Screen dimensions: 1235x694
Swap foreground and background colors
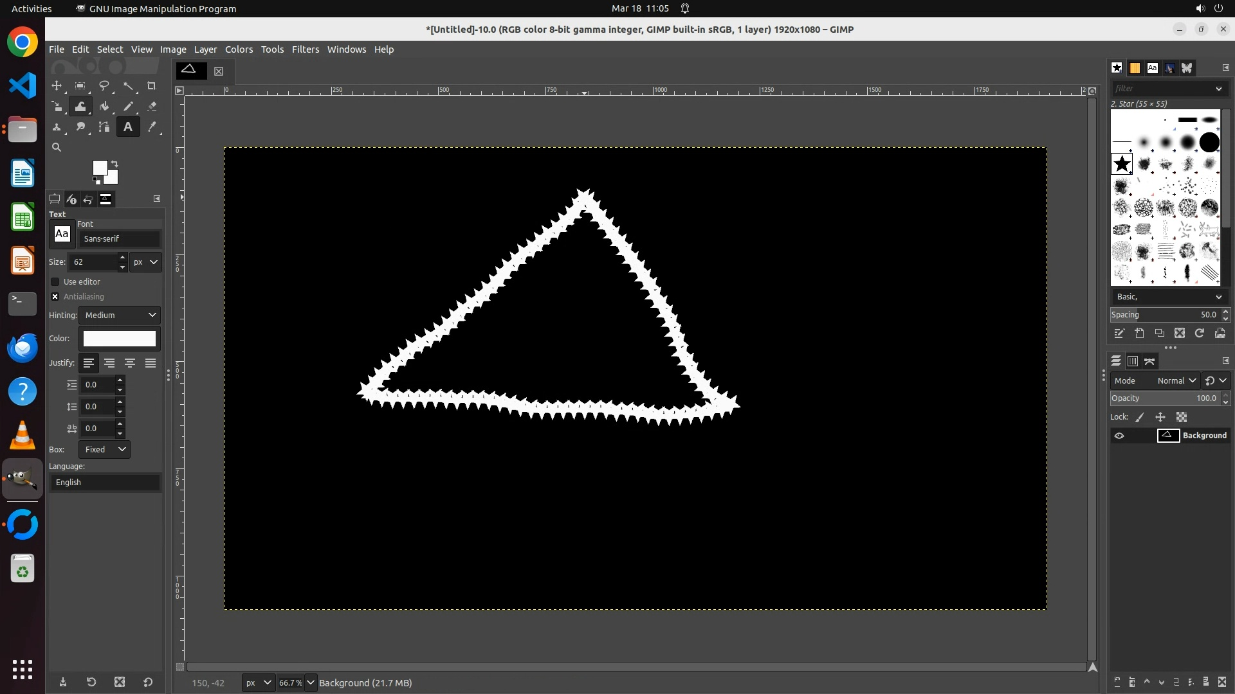[x=114, y=163]
